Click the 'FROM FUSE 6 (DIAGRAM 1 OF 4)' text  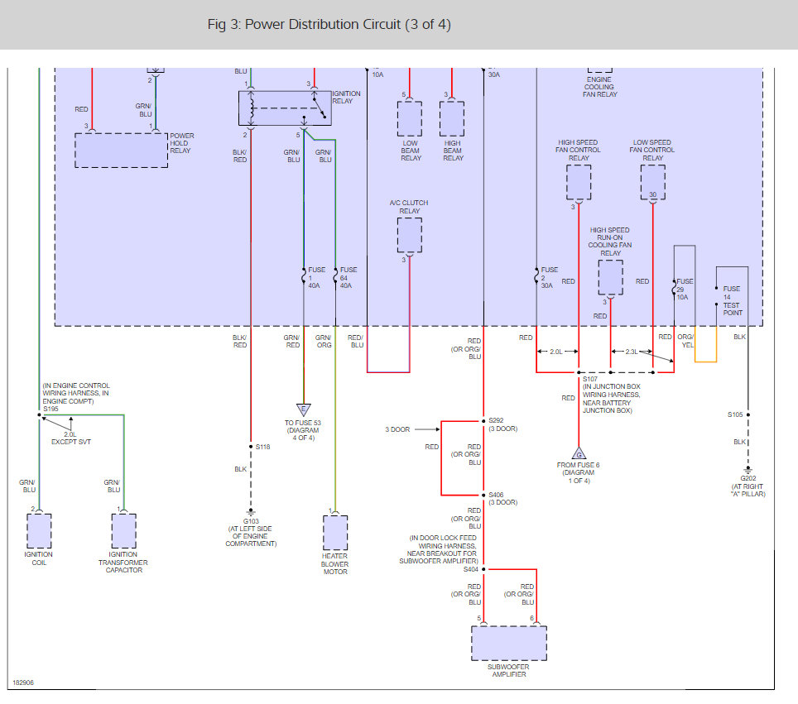point(578,472)
